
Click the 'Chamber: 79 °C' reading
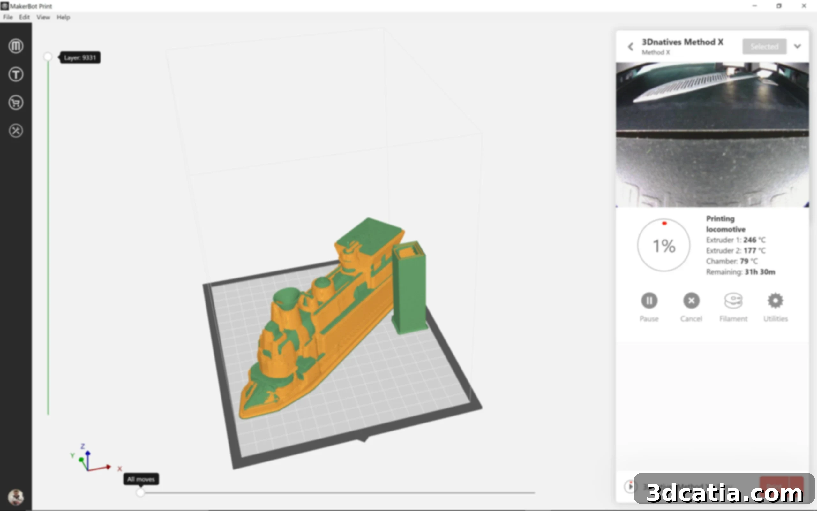point(732,261)
